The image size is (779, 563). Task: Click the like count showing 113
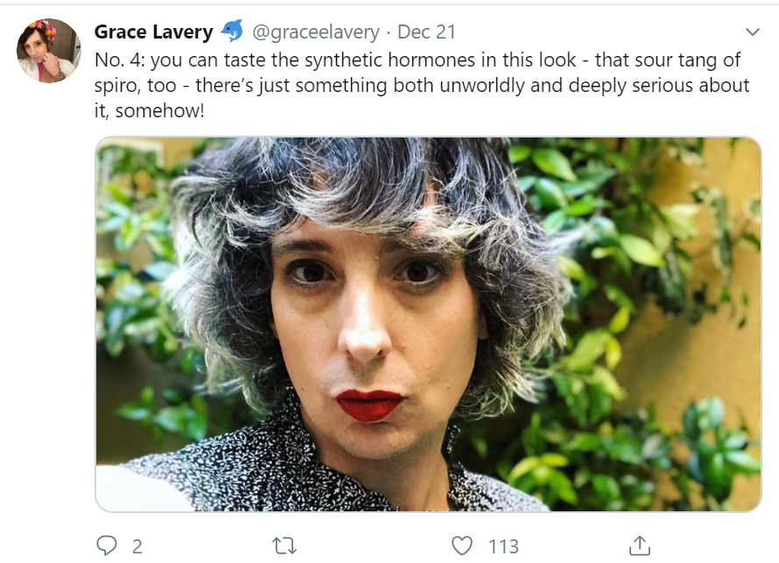(x=503, y=546)
